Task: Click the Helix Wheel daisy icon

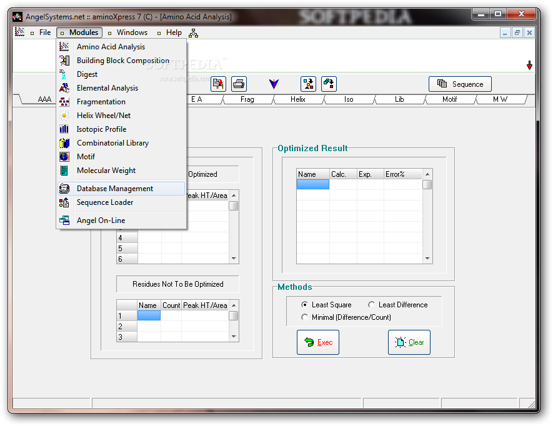Action: point(64,116)
